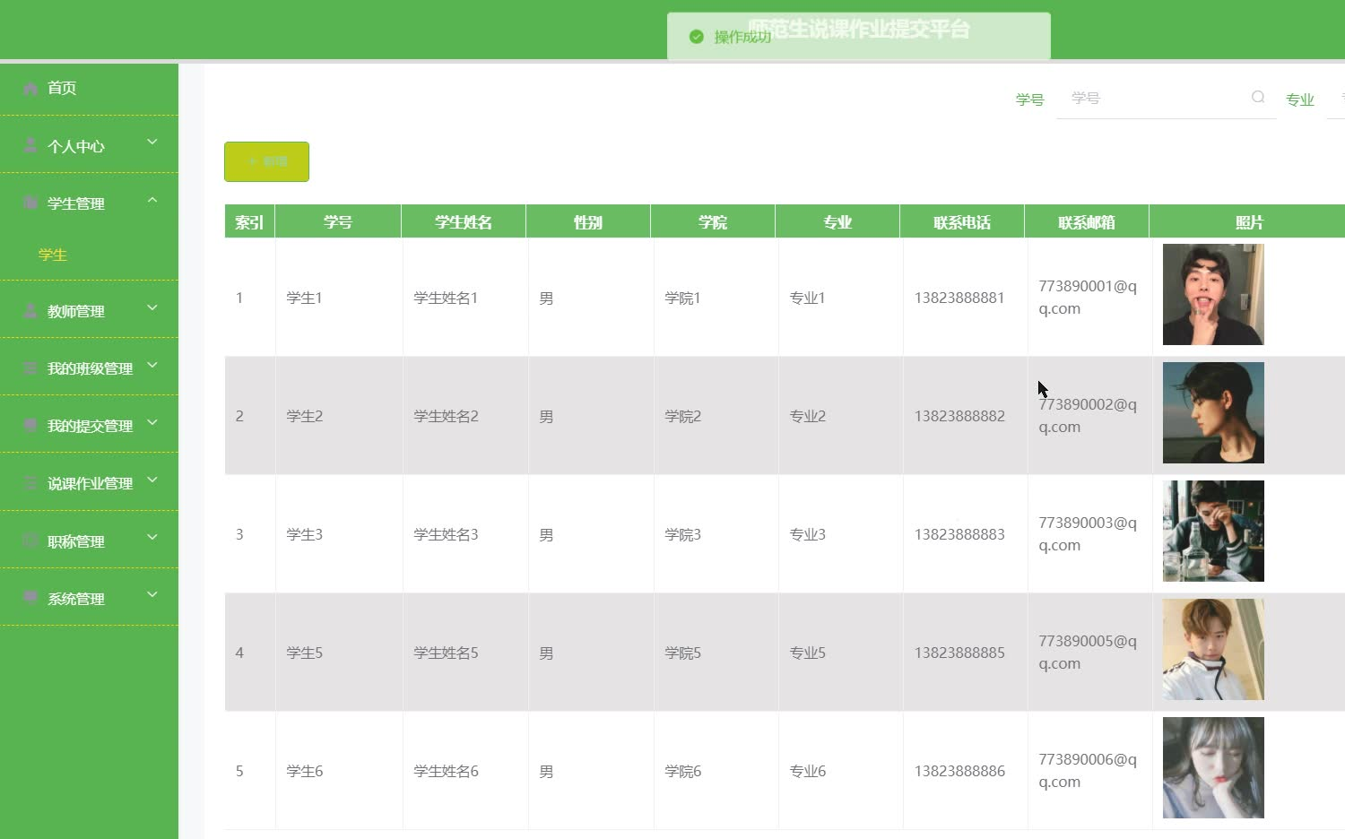Click phone number 13823888882

pyautogui.click(x=959, y=416)
